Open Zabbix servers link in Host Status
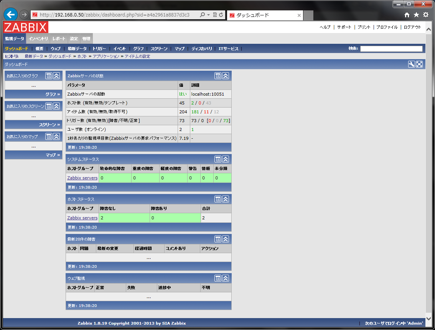 tap(82, 218)
